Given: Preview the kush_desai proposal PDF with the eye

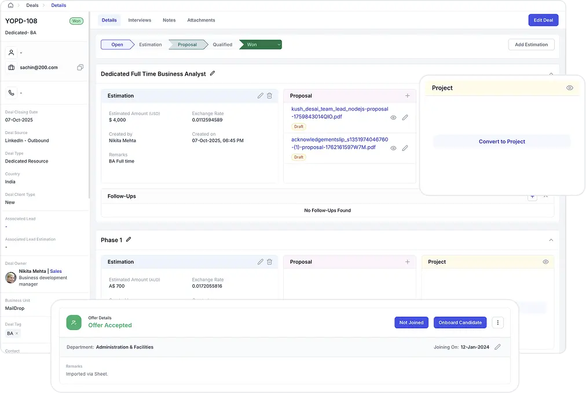Looking at the screenshot, I should [x=393, y=117].
